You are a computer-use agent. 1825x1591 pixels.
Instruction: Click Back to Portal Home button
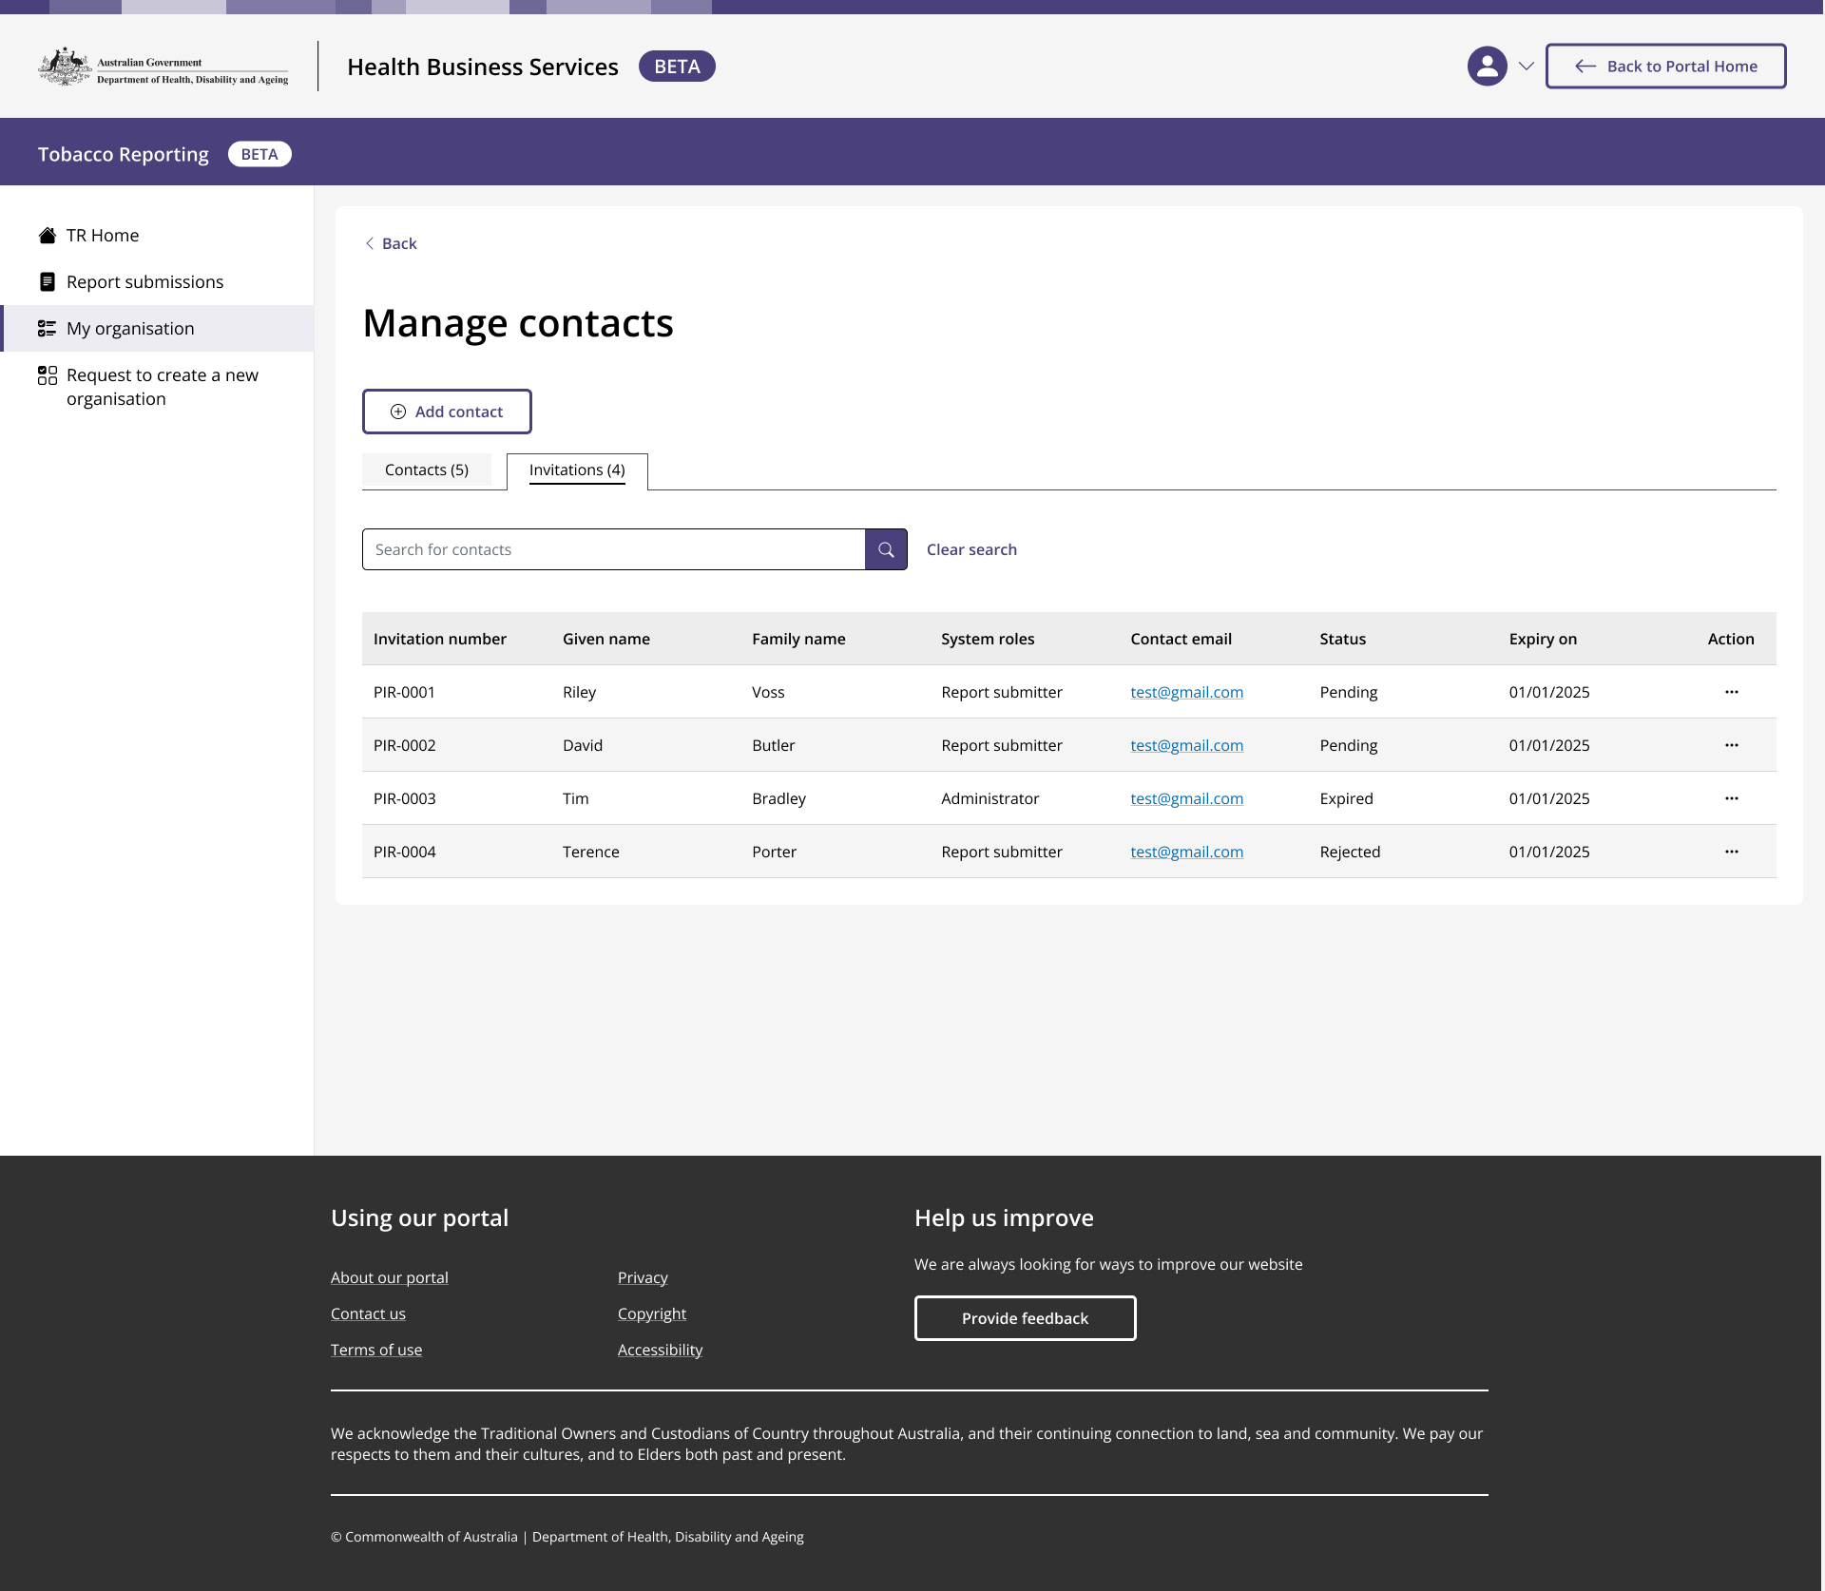(1665, 67)
